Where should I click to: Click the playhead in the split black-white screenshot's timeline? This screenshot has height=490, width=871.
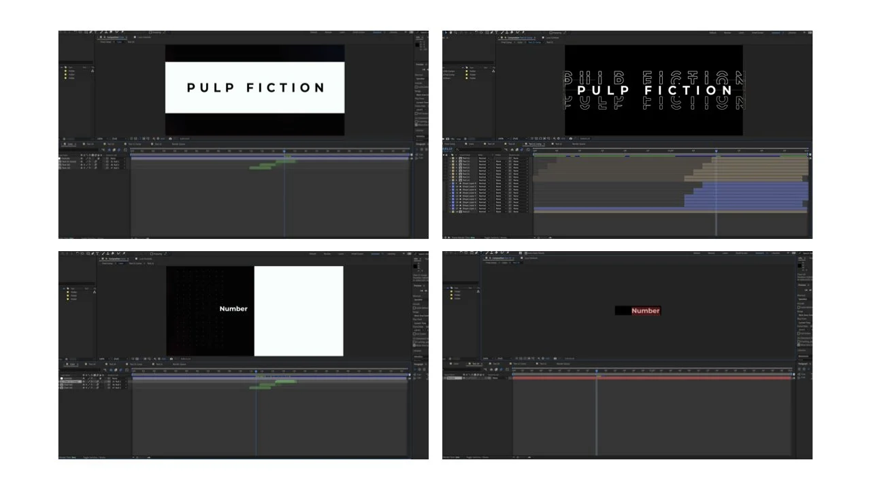pos(256,371)
